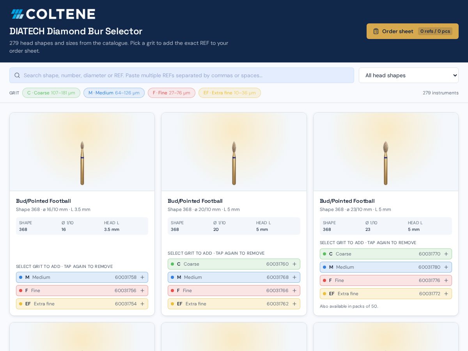Click the COLTENE logo
The height and width of the screenshot is (351, 468).
coord(53,14)
